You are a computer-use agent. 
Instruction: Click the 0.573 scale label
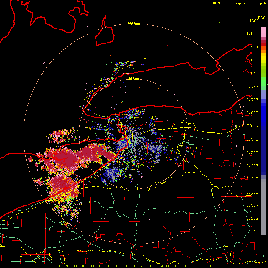click(x=252, y=139)
